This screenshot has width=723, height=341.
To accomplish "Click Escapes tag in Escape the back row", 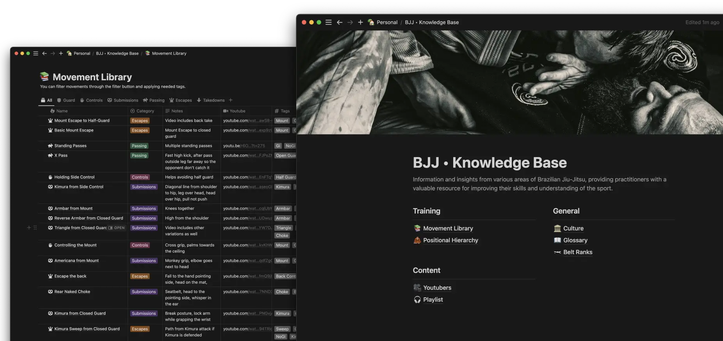I will point(140,276).
